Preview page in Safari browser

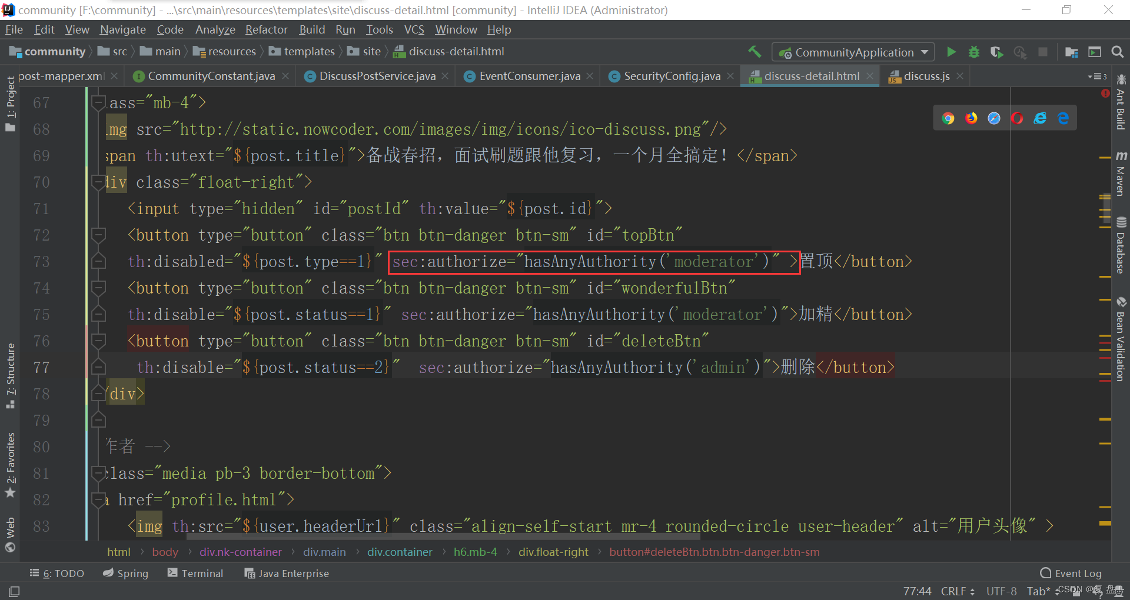[x=994, y=118]
